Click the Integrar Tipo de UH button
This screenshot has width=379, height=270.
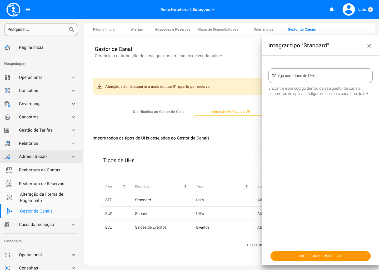320,256
